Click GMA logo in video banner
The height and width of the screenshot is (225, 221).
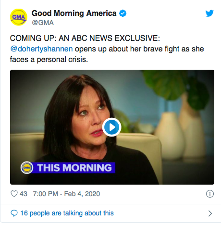tap(27, 167)
